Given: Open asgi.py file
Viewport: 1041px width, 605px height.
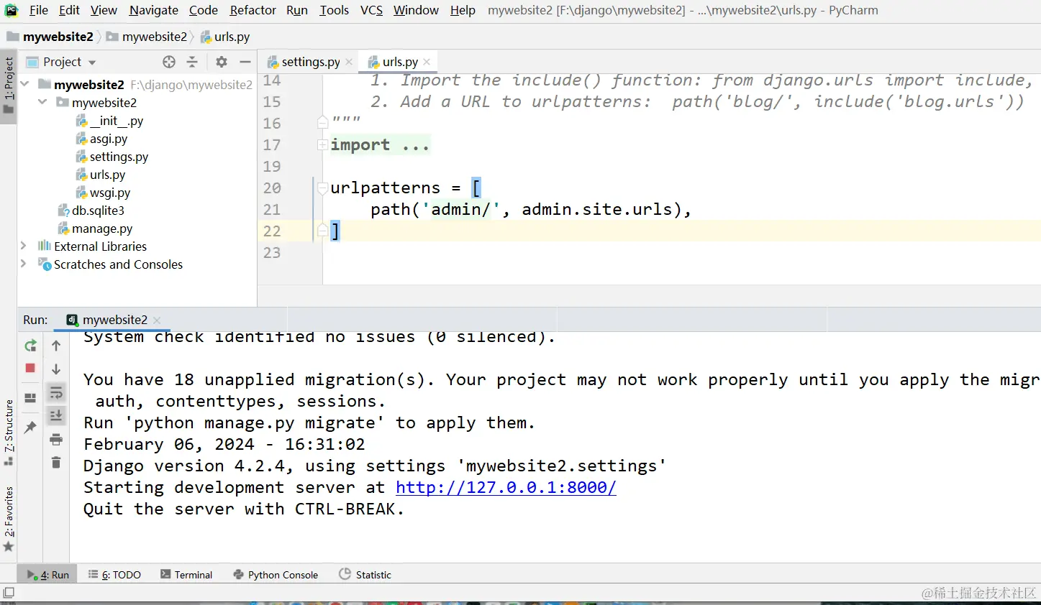Looking at the screenshot, I should (101, 139).
